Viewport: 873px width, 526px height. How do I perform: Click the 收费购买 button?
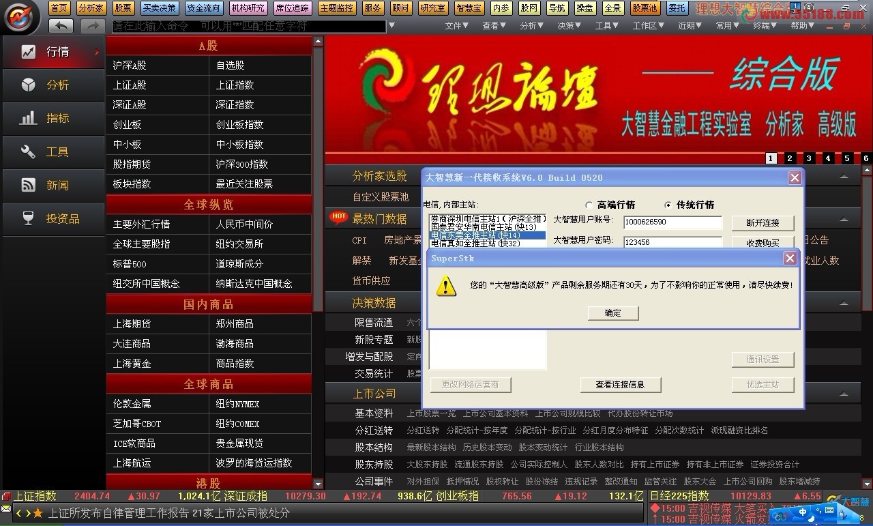click(x=763, y=242)
